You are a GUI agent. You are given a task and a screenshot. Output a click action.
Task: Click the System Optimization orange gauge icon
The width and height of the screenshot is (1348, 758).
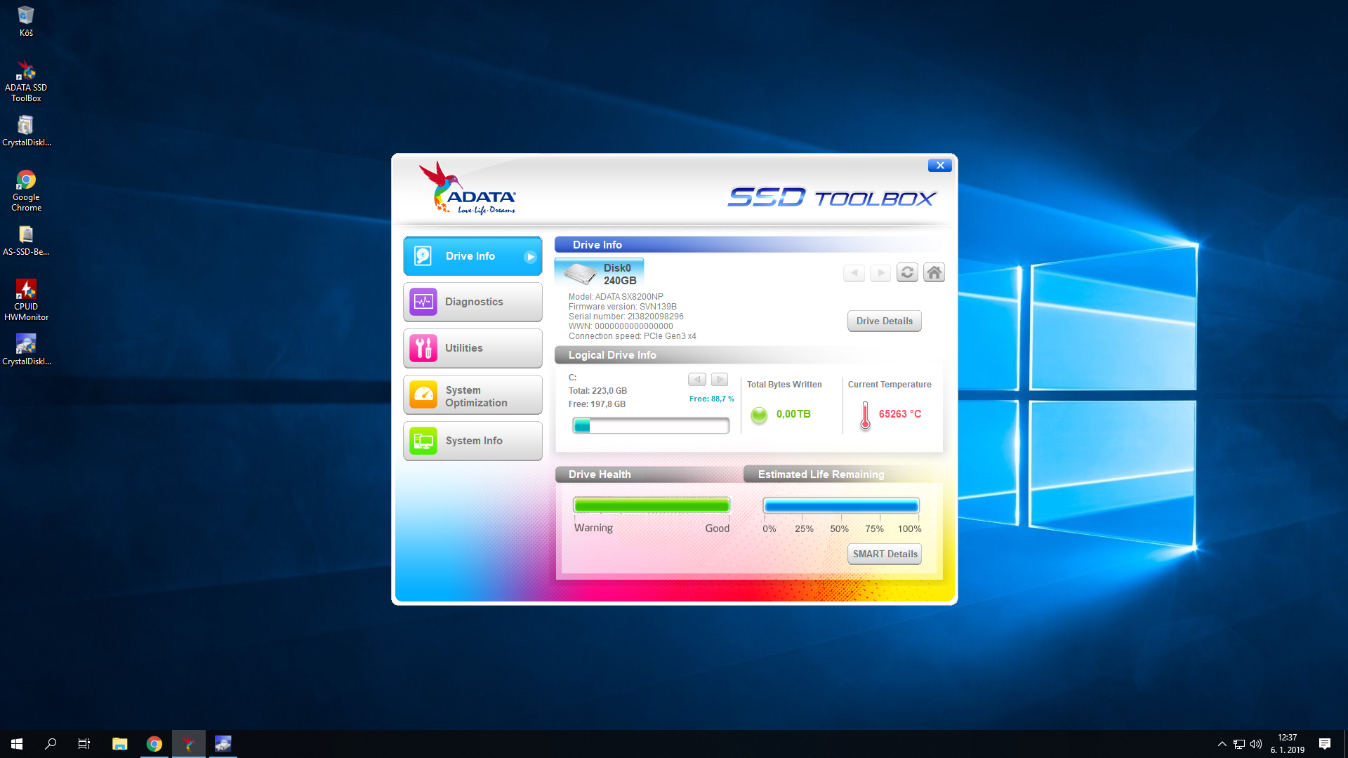423,394
